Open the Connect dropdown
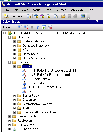103x132 pixels. pos(9,27)
